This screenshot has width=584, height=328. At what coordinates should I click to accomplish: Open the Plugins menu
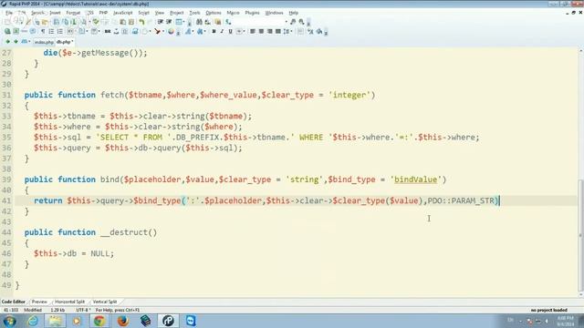coord(252,13)
